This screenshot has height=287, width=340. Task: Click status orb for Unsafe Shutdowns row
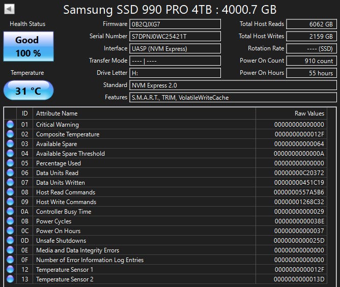[x=10, y=240]
